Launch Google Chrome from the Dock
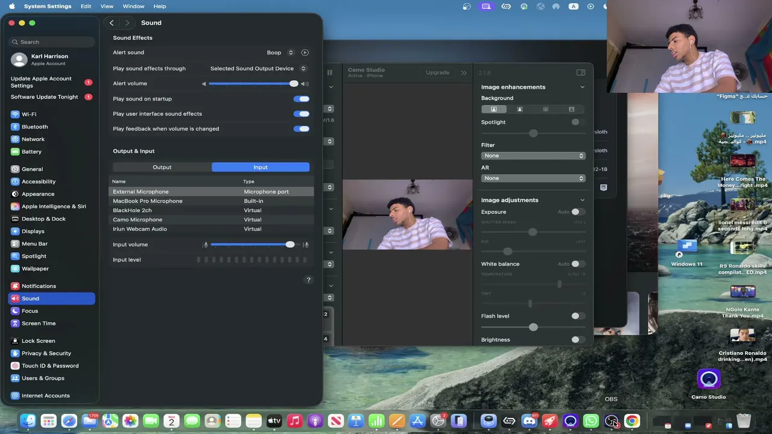The height and width of the screenshot is (434, 772). 632,421
